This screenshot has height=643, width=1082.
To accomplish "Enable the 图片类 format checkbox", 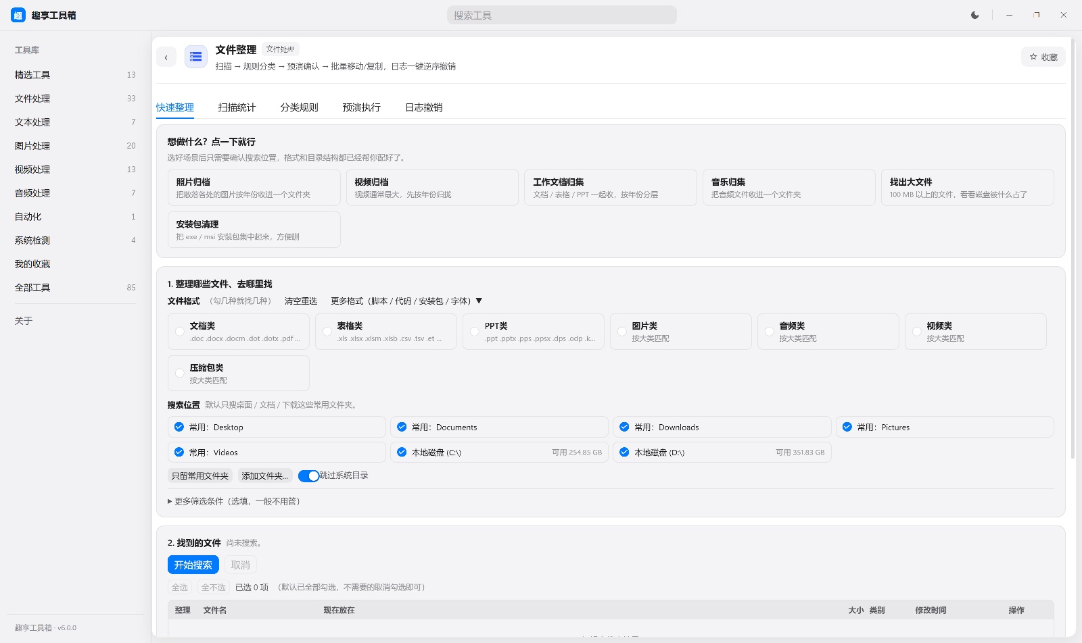I will click(622, 332).
